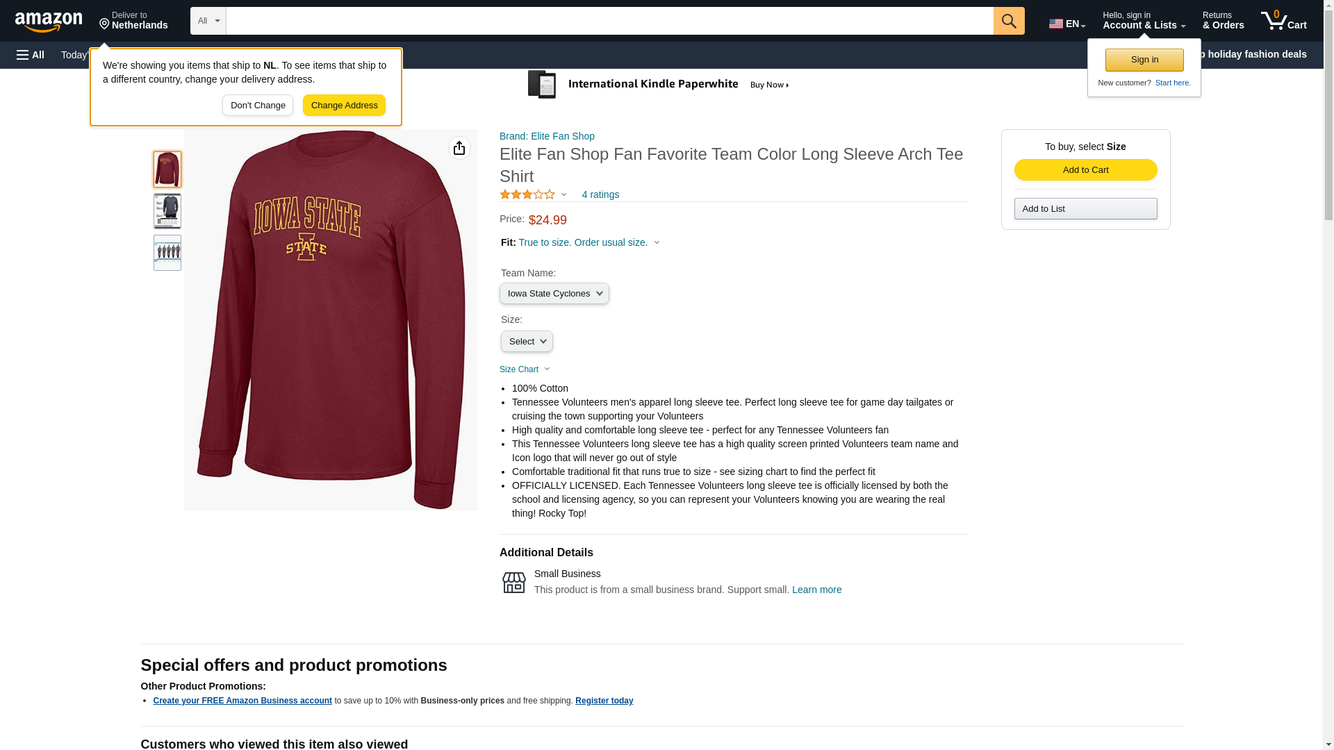Expand the Size Chart
Image resolution: width=1334 pixels, height=750 pixels.
coord(525,369)
